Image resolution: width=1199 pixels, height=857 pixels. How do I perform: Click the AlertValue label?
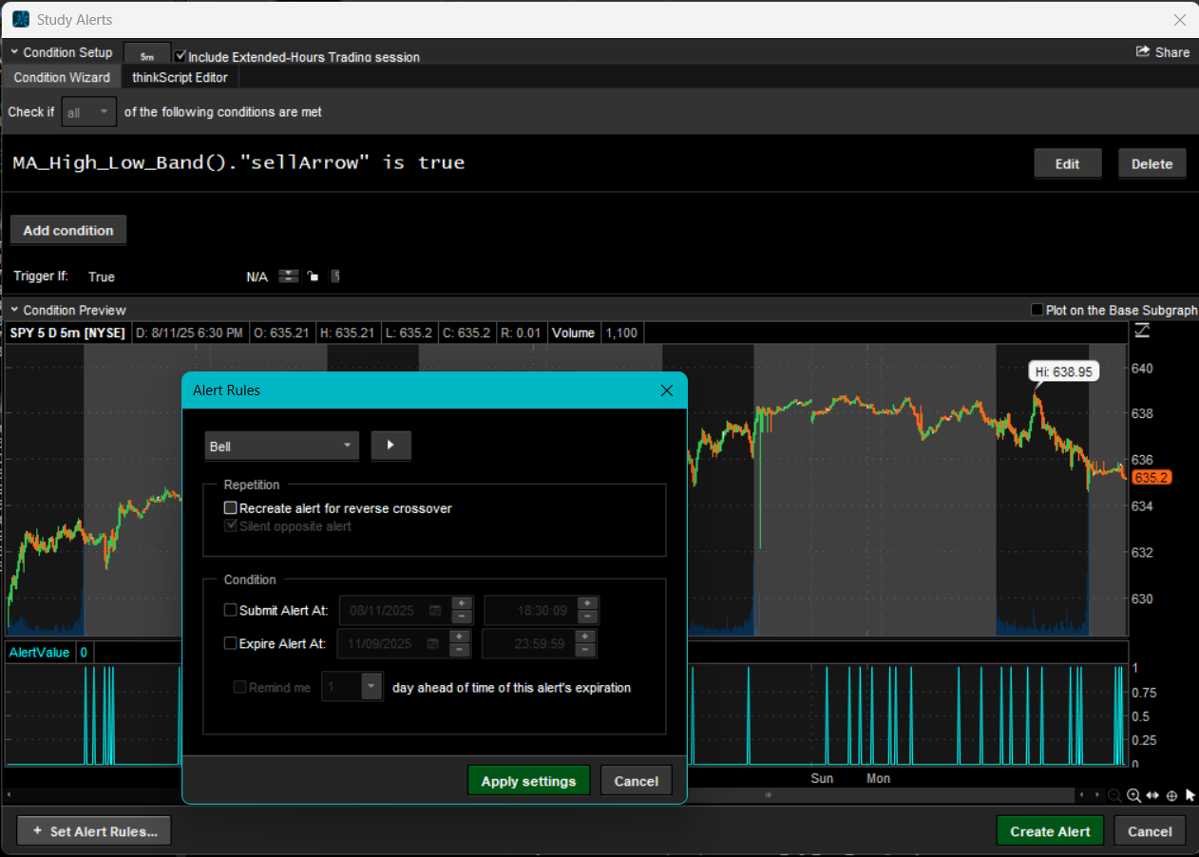click(x=39, y=652)
